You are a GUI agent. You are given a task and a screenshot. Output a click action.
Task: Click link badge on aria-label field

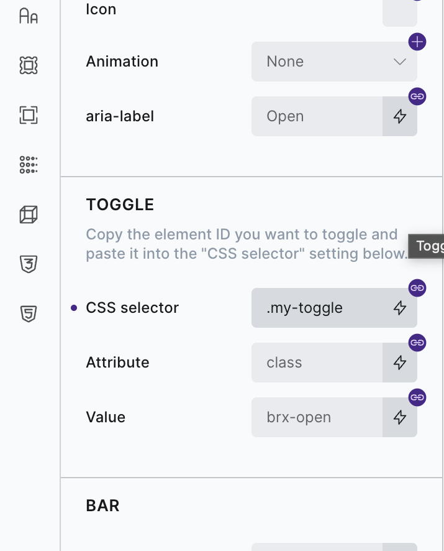click(417, 96)
